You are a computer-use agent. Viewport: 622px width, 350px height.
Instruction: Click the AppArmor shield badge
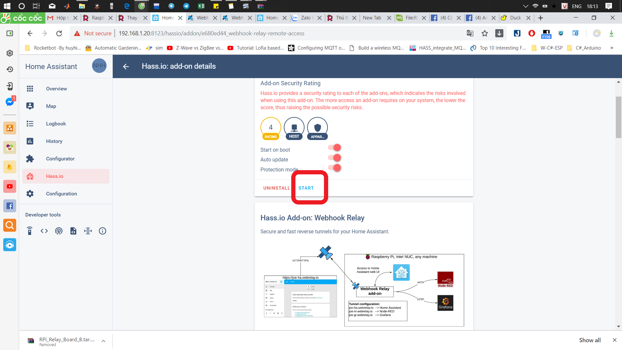pyautogui.click(x=317, y=128)
